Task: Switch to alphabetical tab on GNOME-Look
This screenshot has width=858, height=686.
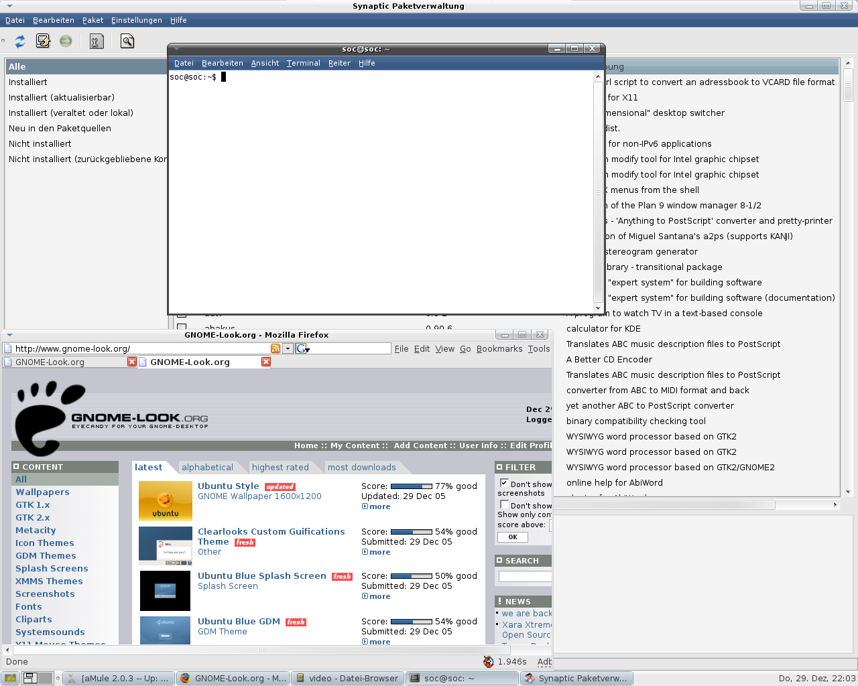Action: 207,467
